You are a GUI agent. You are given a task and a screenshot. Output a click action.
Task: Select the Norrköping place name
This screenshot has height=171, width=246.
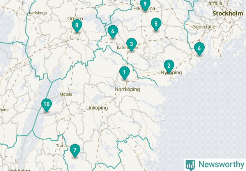127,89
